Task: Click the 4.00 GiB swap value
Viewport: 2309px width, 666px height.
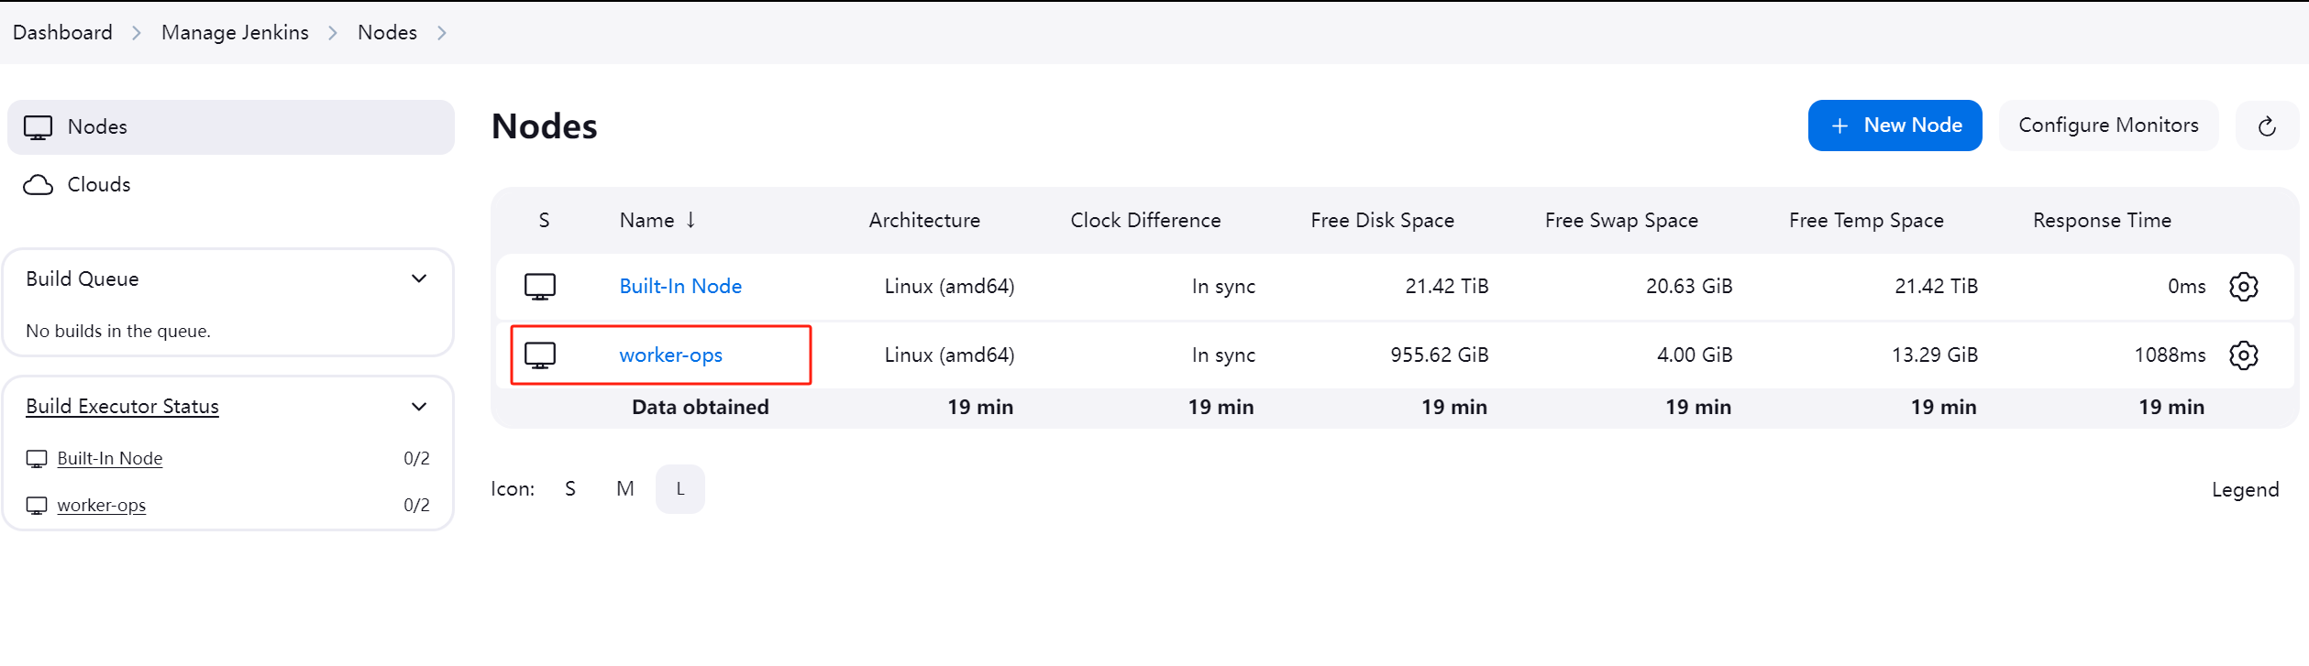Action: click(x=1695, y=355)
